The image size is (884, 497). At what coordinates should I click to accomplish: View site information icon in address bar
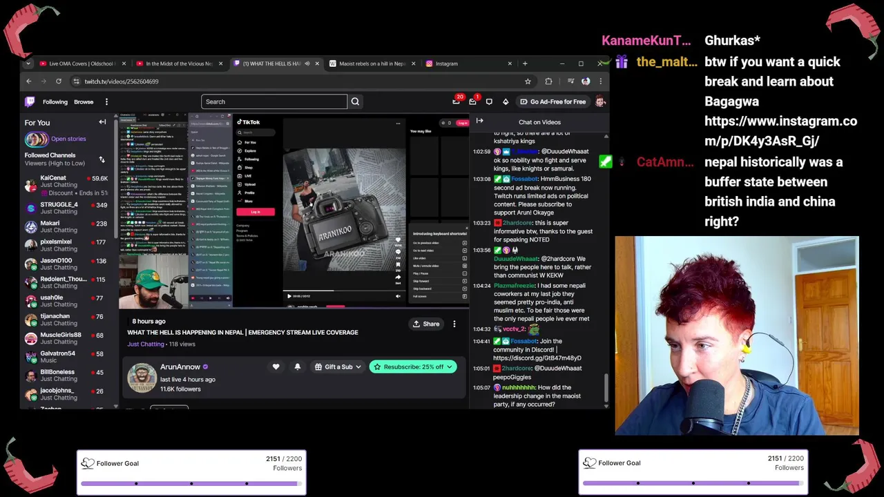(x=76, y=81)
